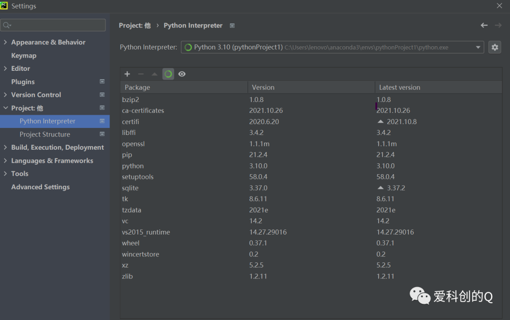This screenshot has height=320, width=510.
Task: Click the plus icon to install package
Action: coord(127,74)
